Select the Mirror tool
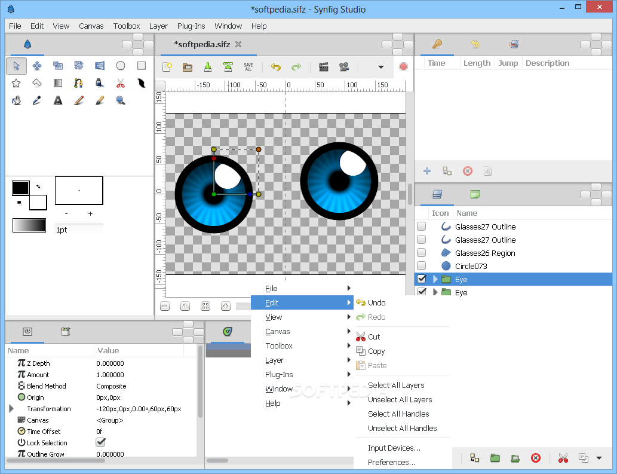This screenshot has width=617, height=474. 100,66
